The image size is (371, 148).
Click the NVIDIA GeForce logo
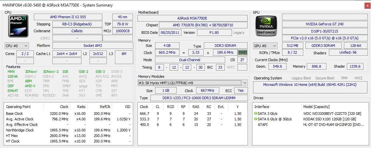pyautogui.click(x=266, y=26)
